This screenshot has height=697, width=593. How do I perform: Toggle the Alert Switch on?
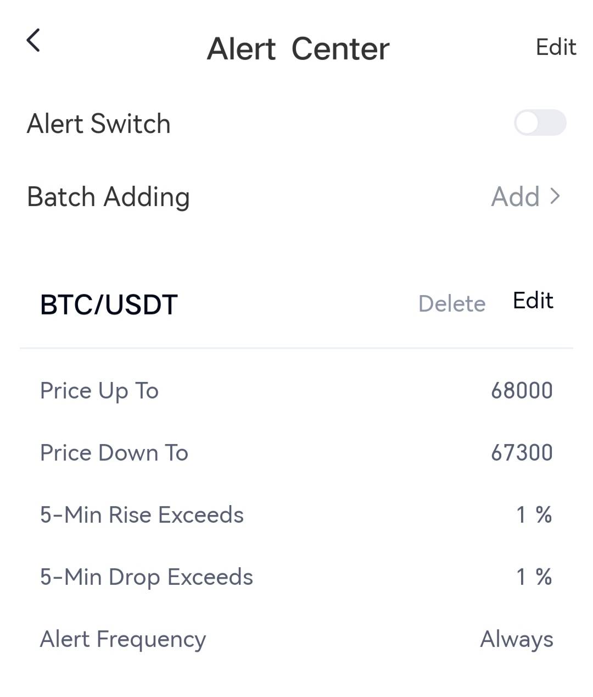coord(540,123)
